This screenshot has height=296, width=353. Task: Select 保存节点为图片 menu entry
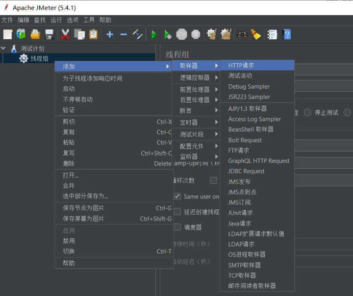pos(113,208)
